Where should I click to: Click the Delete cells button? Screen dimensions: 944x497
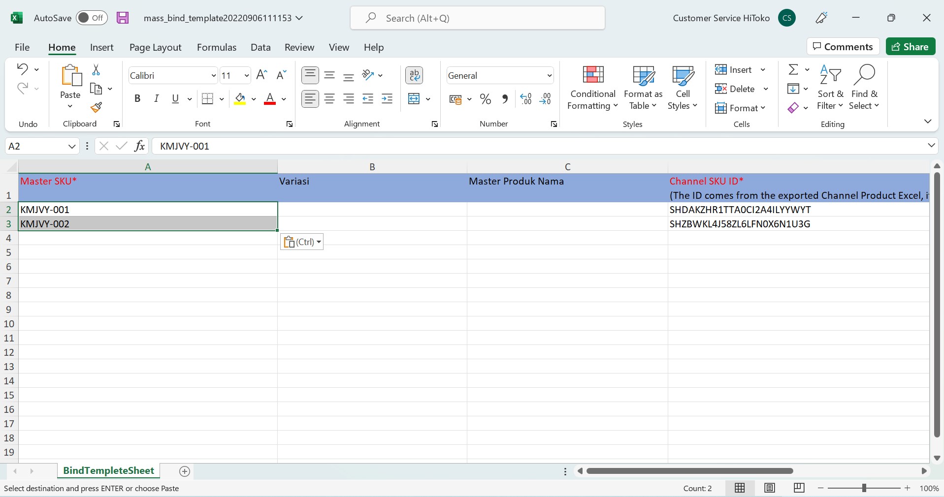(x=735, y=89)
